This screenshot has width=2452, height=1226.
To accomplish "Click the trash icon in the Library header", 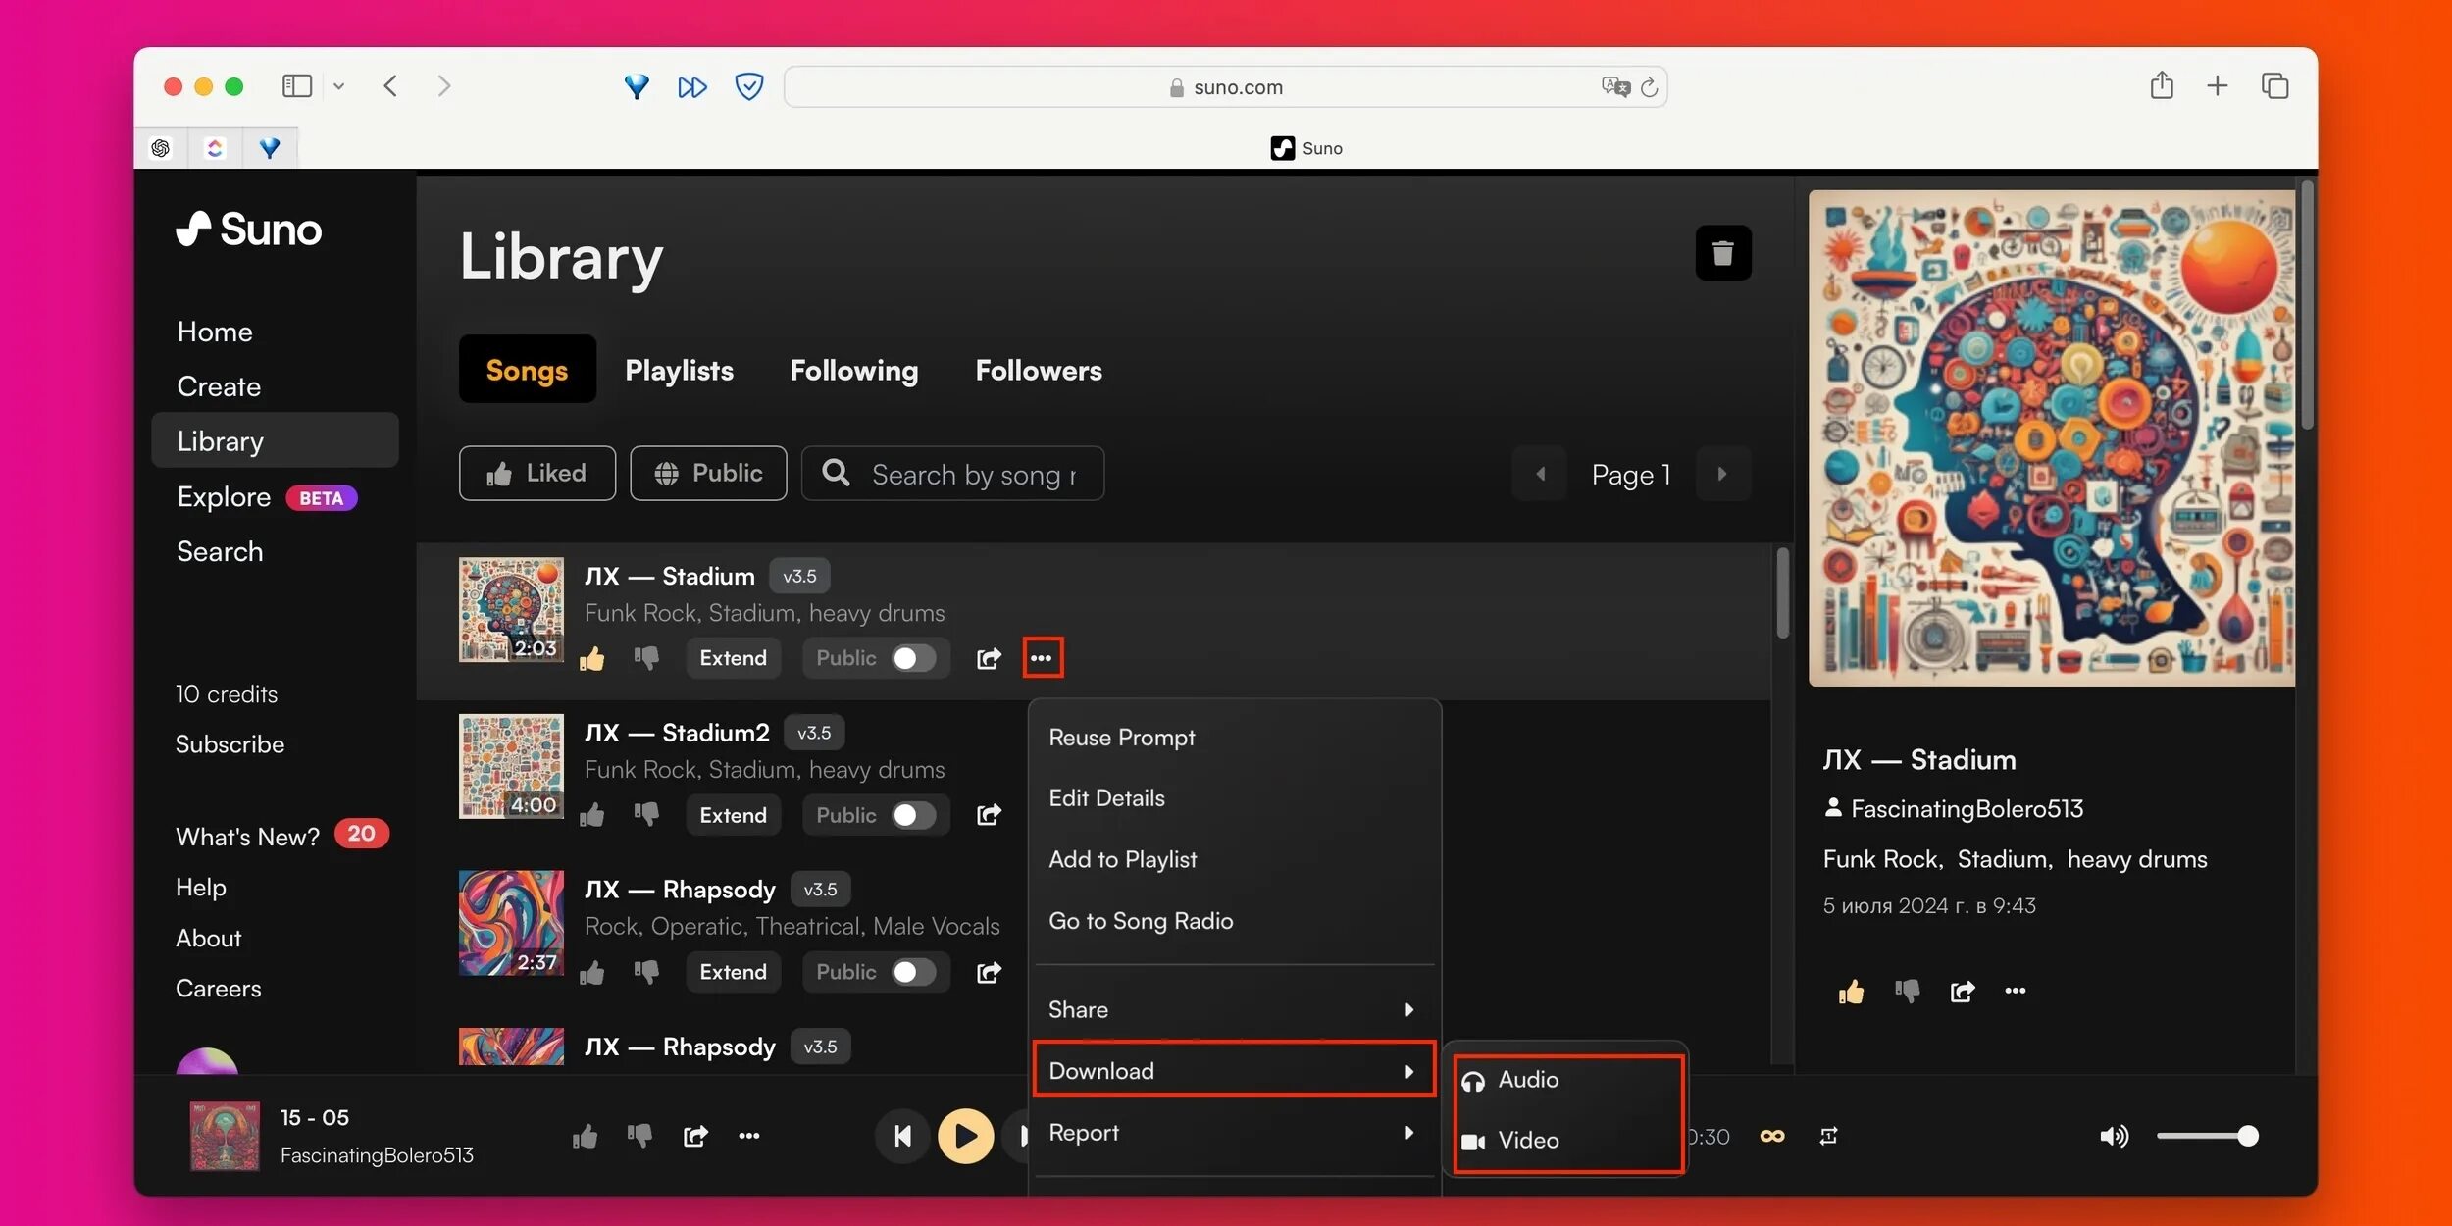I will coord(1722,253).
